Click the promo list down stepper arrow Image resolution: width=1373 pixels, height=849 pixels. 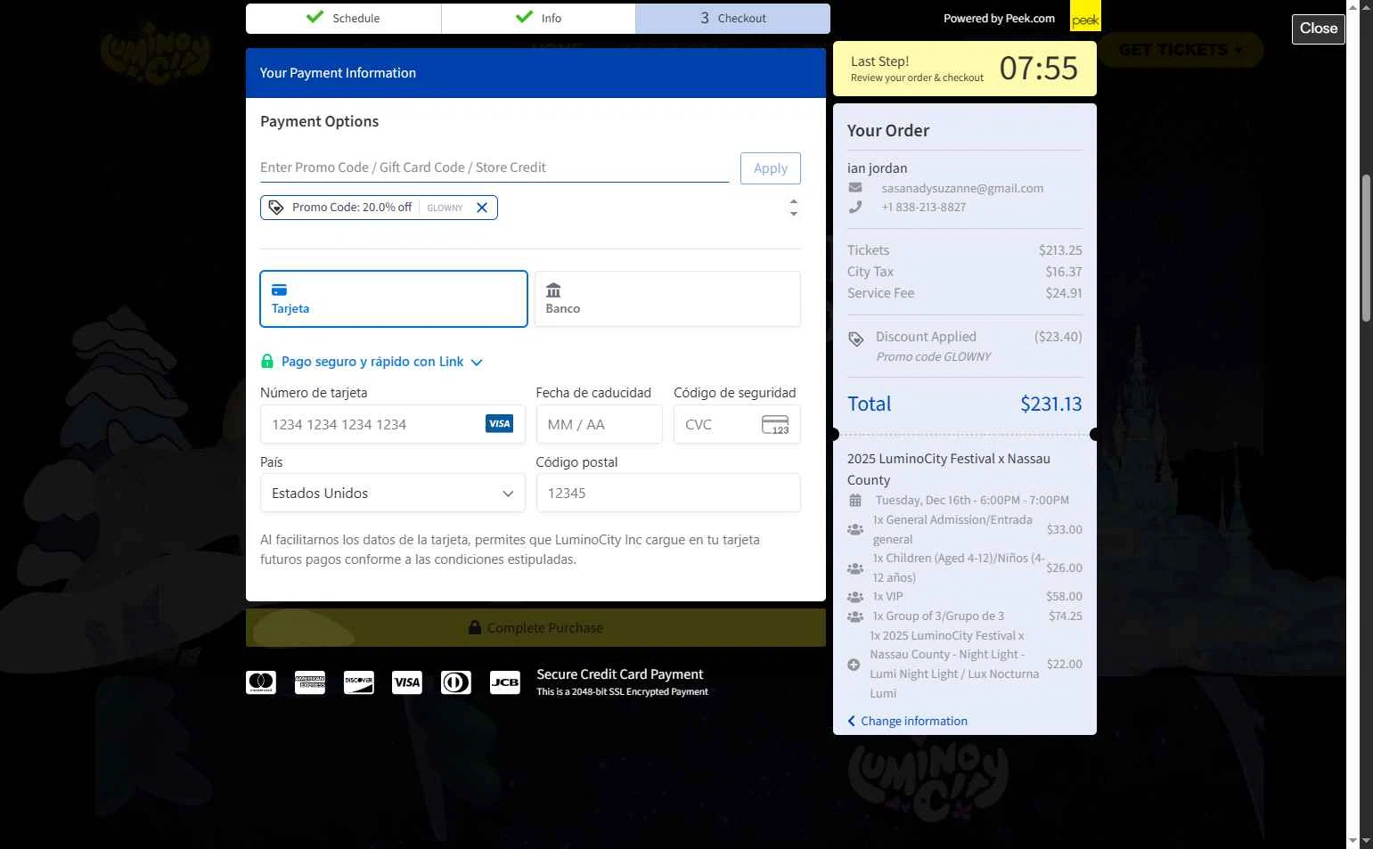(794, 214)
